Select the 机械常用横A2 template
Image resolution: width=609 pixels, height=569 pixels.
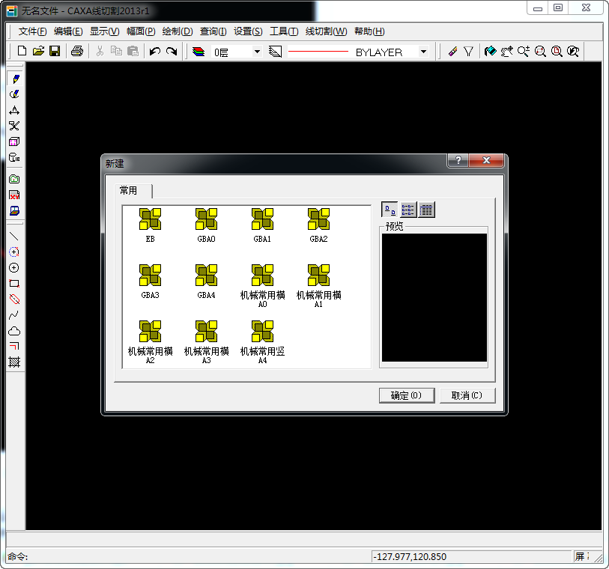coord(151,342)
